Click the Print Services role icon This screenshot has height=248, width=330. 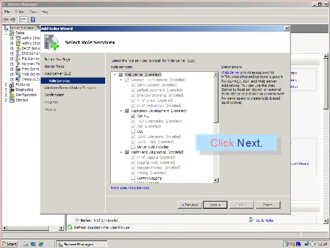pyautogui.click(x=19, y=69)
